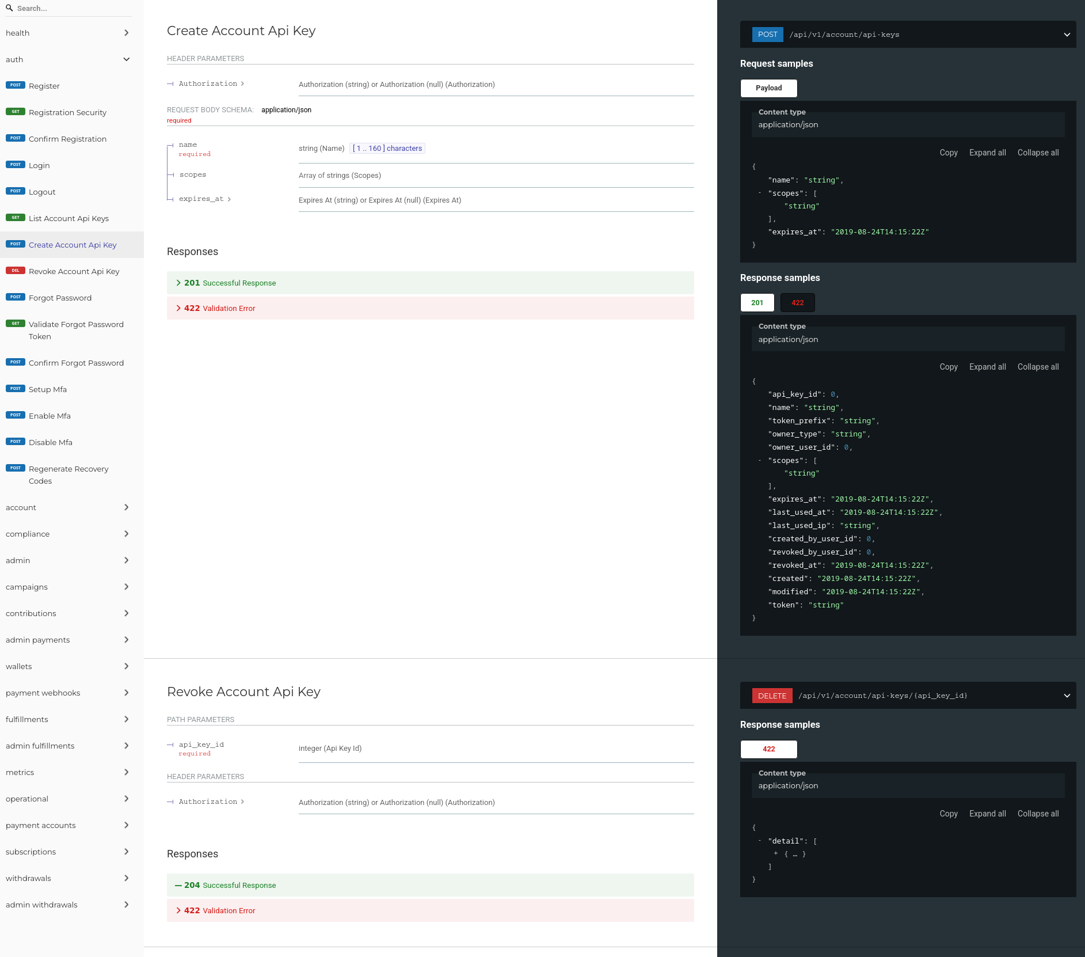
Task: Expand the campaigns section
Action: point(72,587)
